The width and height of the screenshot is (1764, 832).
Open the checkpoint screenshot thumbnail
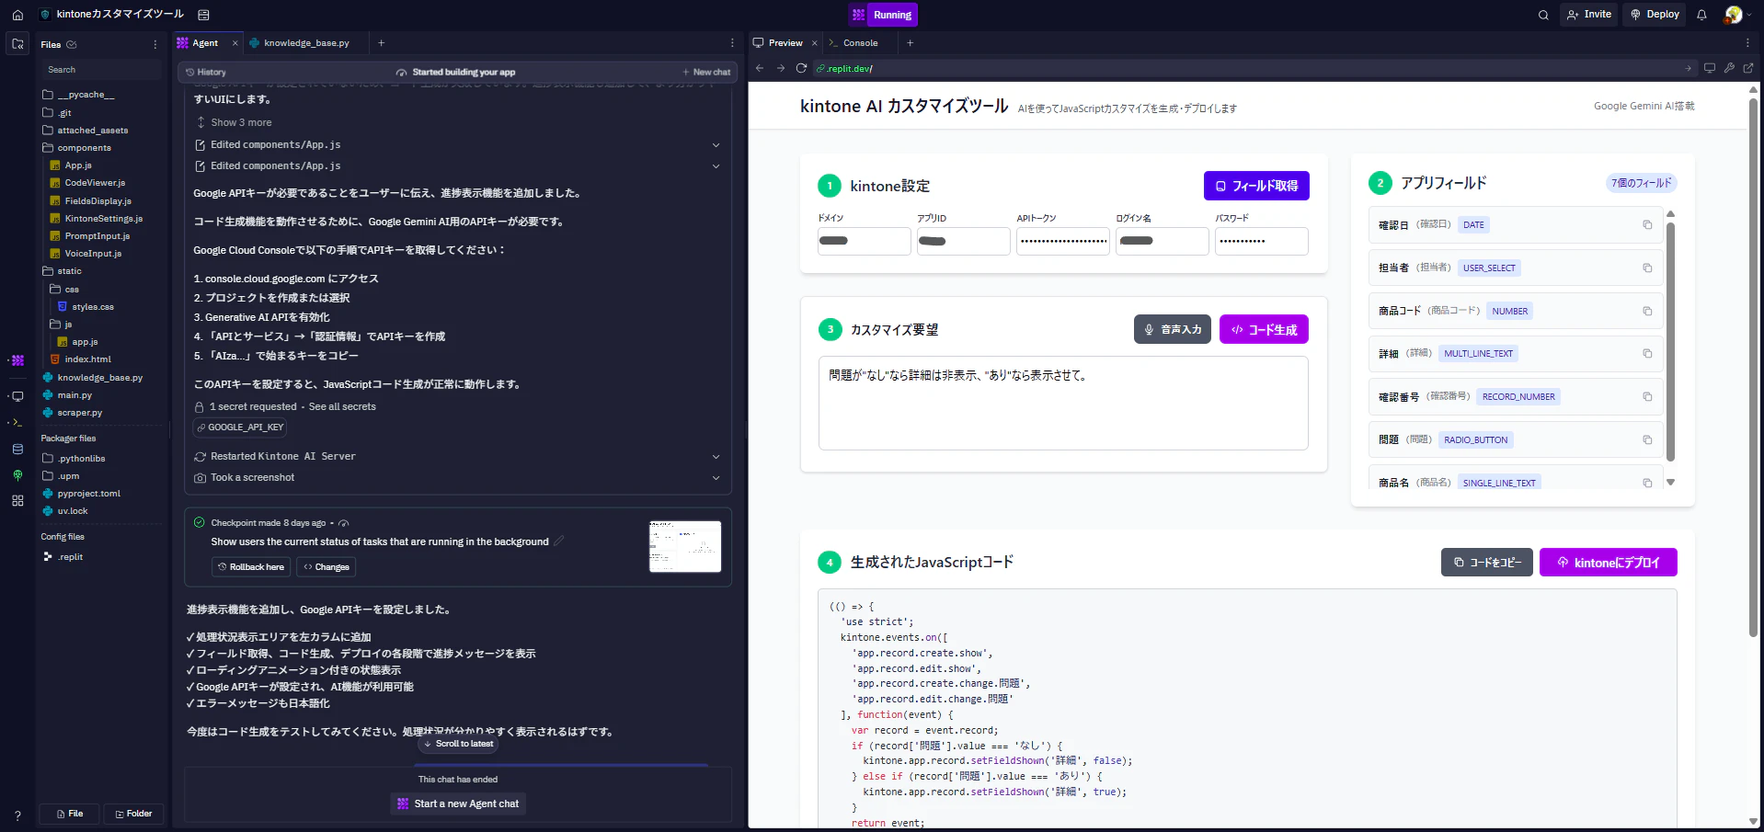point(685,546)
